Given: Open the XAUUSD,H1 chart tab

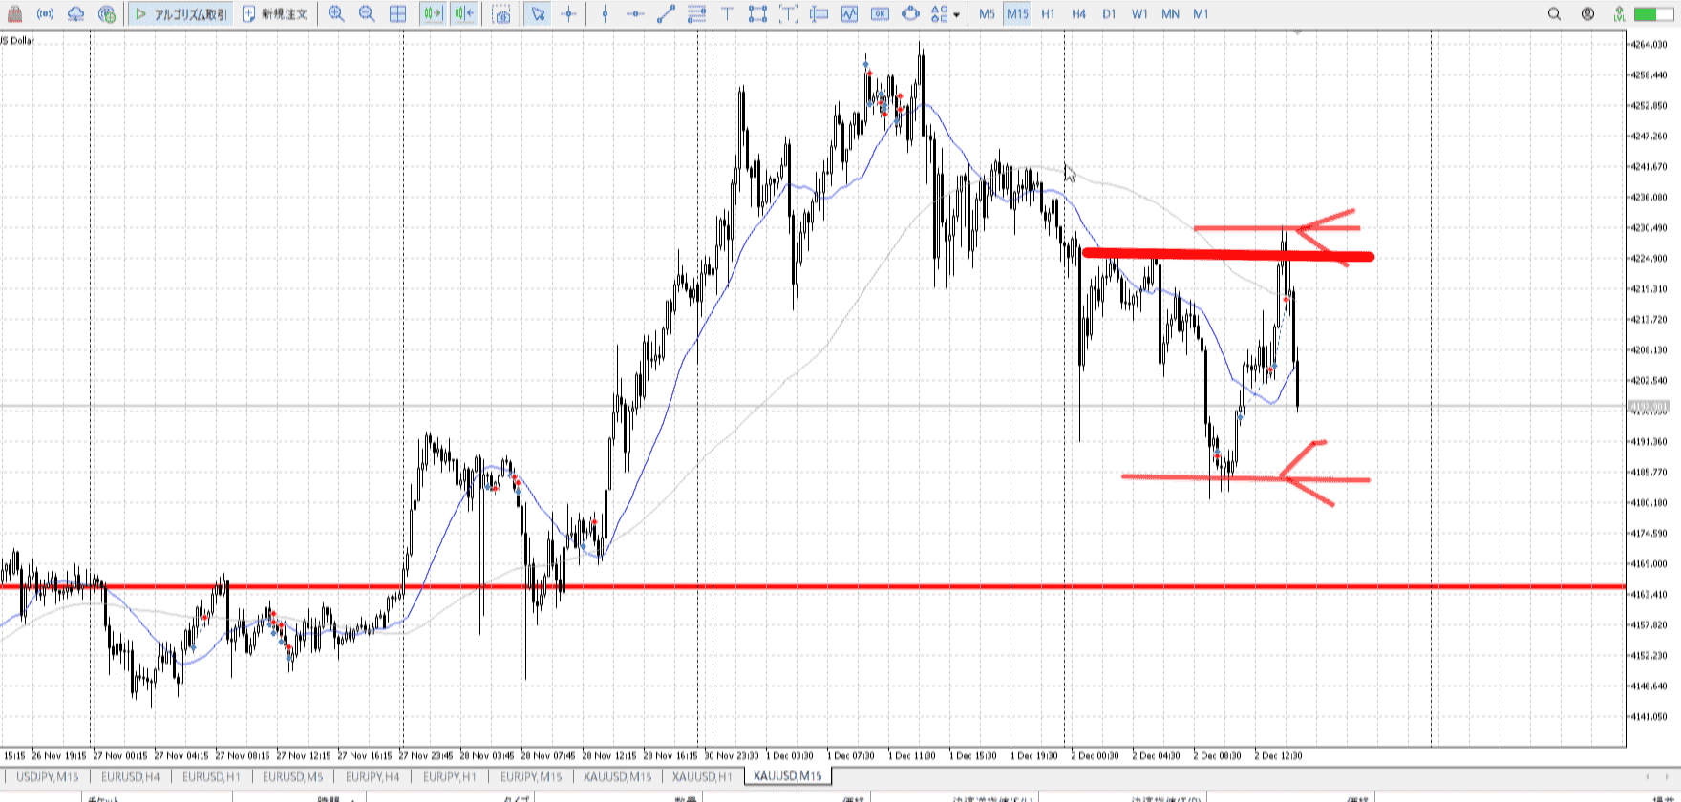Looking at the screenshot, I should click(702, 776).
